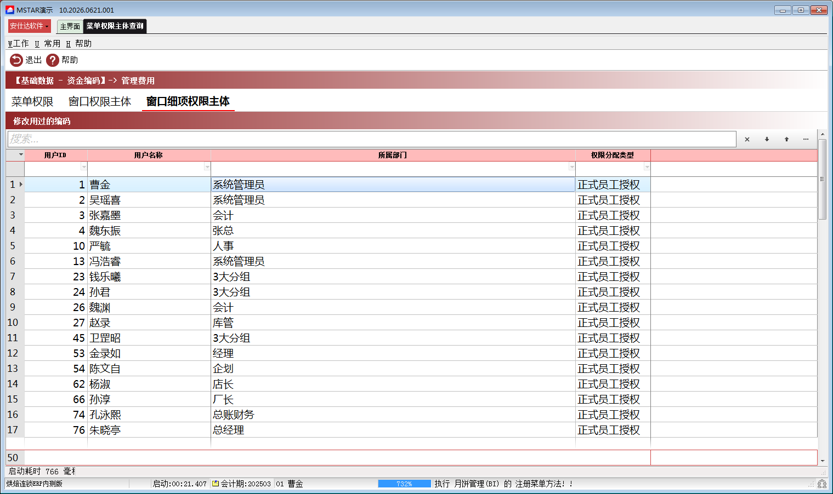Open the 所属部门 column filter dropdown
833x494 pixels.
(x=572, y=167)
